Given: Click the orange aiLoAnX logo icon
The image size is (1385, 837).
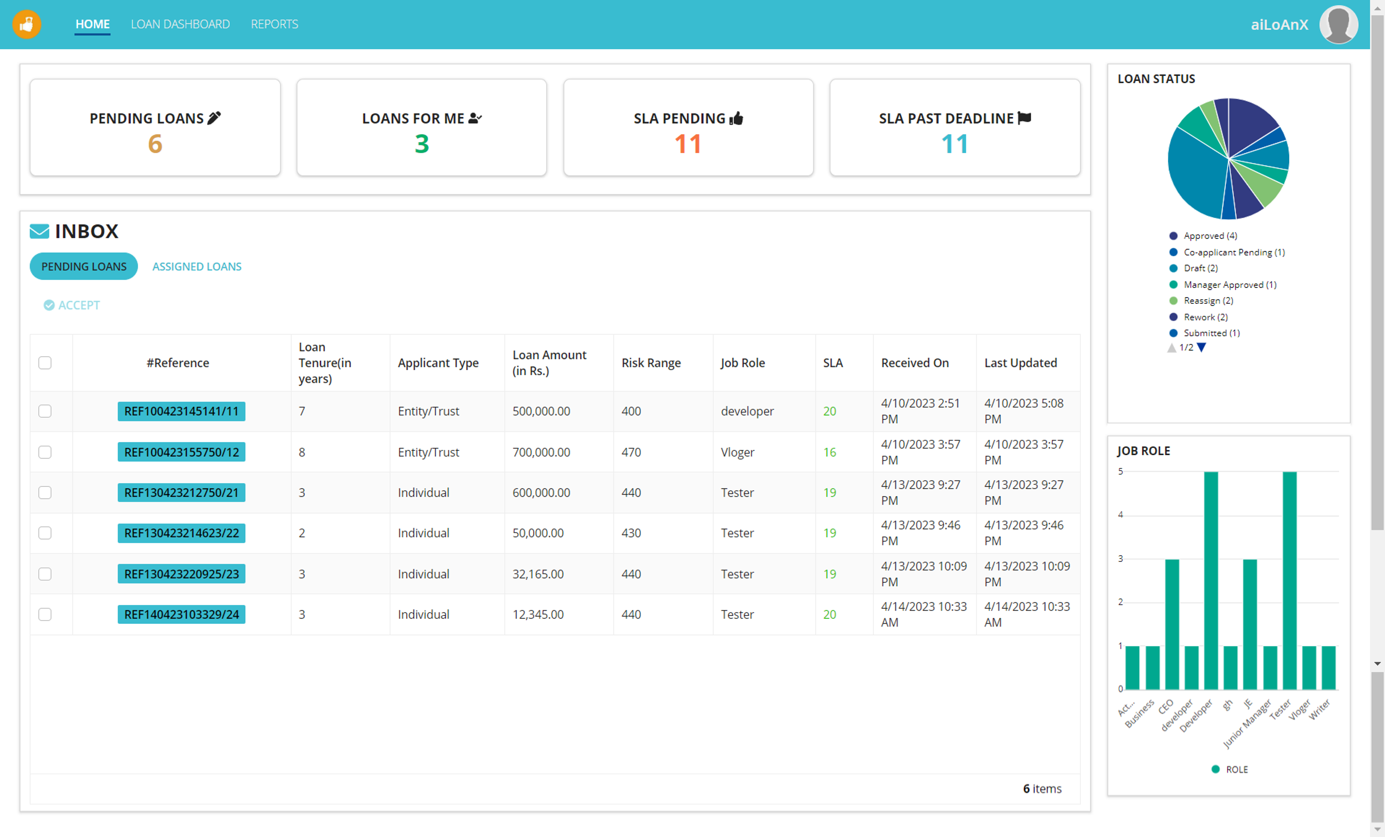Looking at the screenshot, I should (26, 24).
